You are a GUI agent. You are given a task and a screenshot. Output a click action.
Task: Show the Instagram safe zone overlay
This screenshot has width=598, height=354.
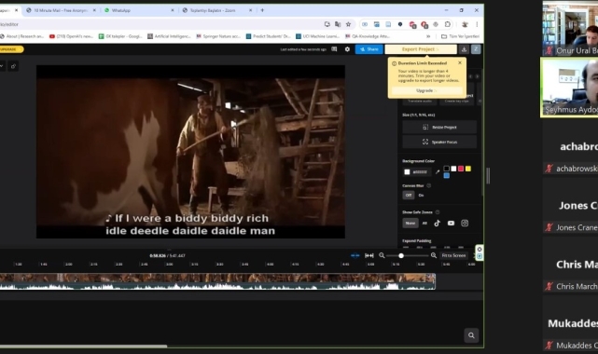point(465,223)
